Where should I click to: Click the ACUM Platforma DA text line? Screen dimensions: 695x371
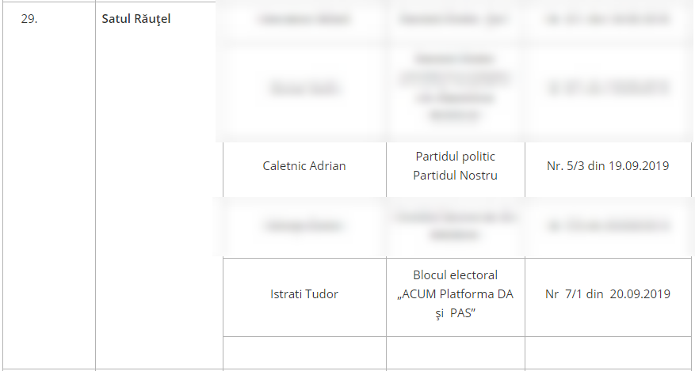pos(455,294)
